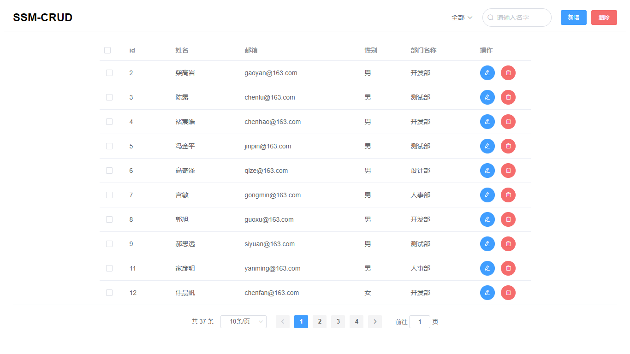Edit the row for 宫敏
Viewport: 630px width, 354px height.
[487, 195]
